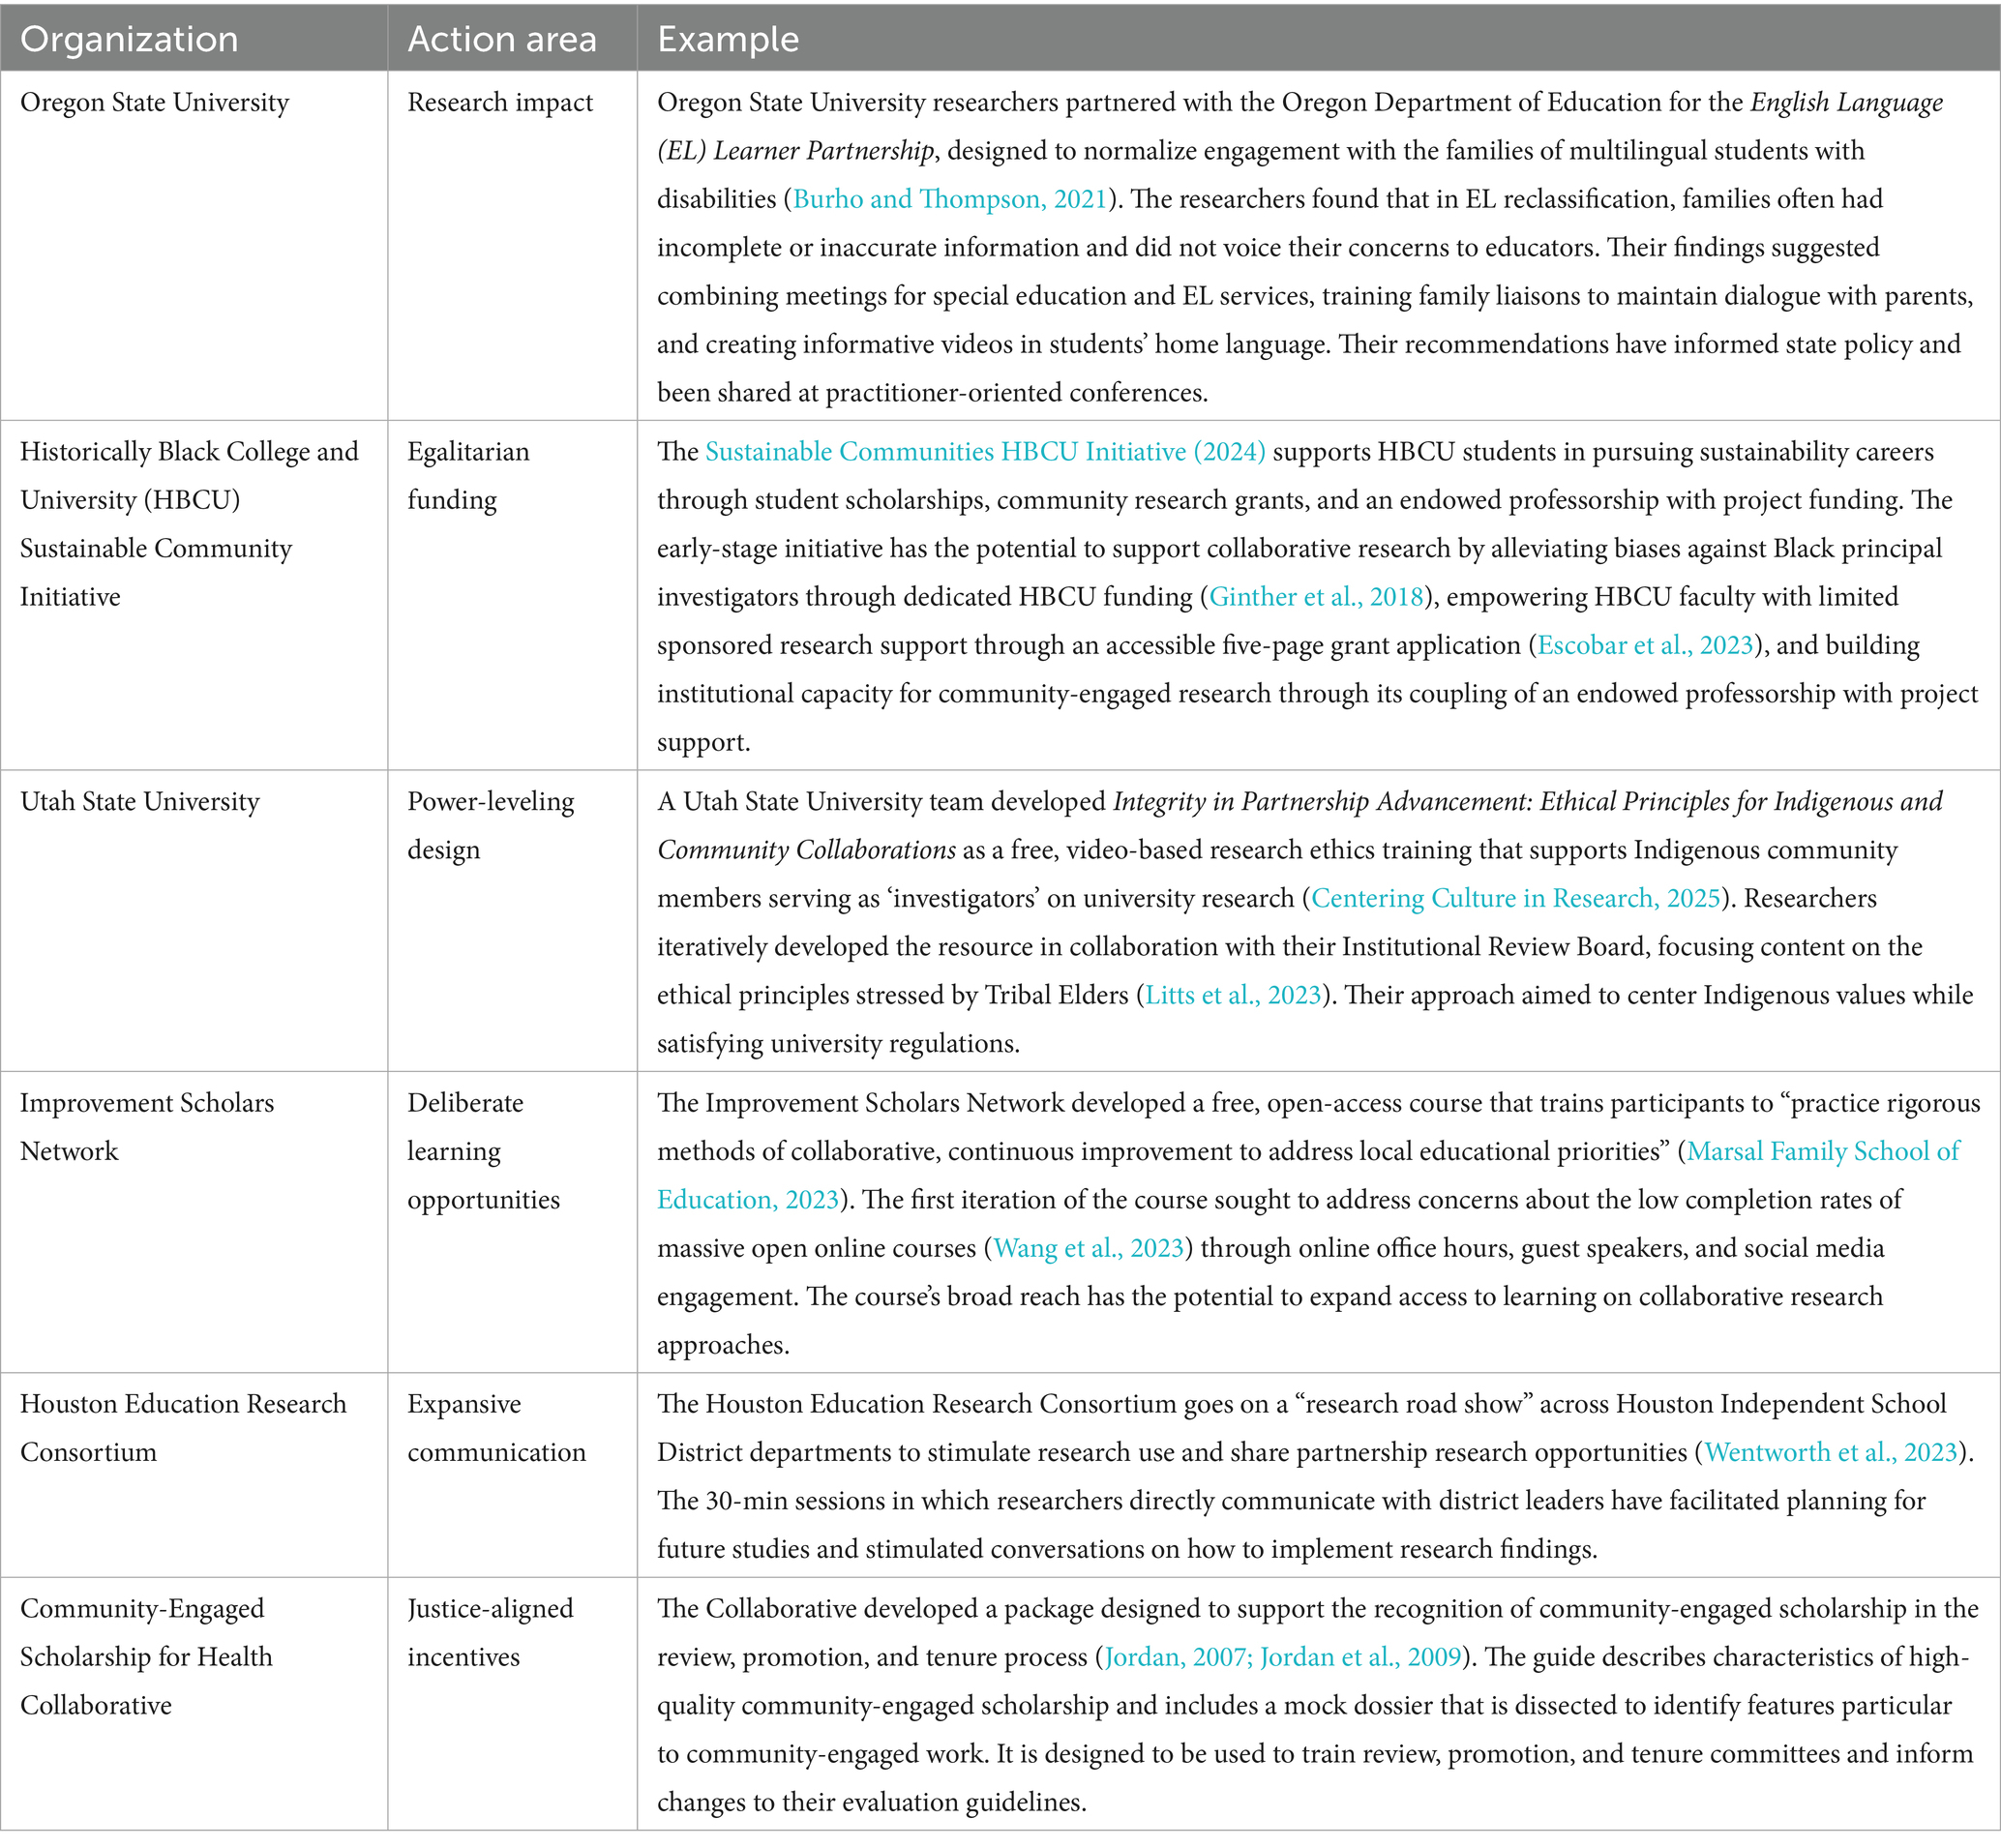2001x1848 pixels.
Task: Click the Example column header
Action: coord(728,39)
